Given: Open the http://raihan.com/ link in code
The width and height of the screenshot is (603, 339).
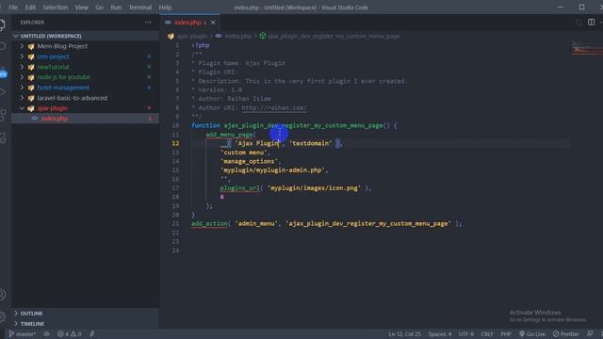Looking at the screenshot, I should [x=274, y=107].
